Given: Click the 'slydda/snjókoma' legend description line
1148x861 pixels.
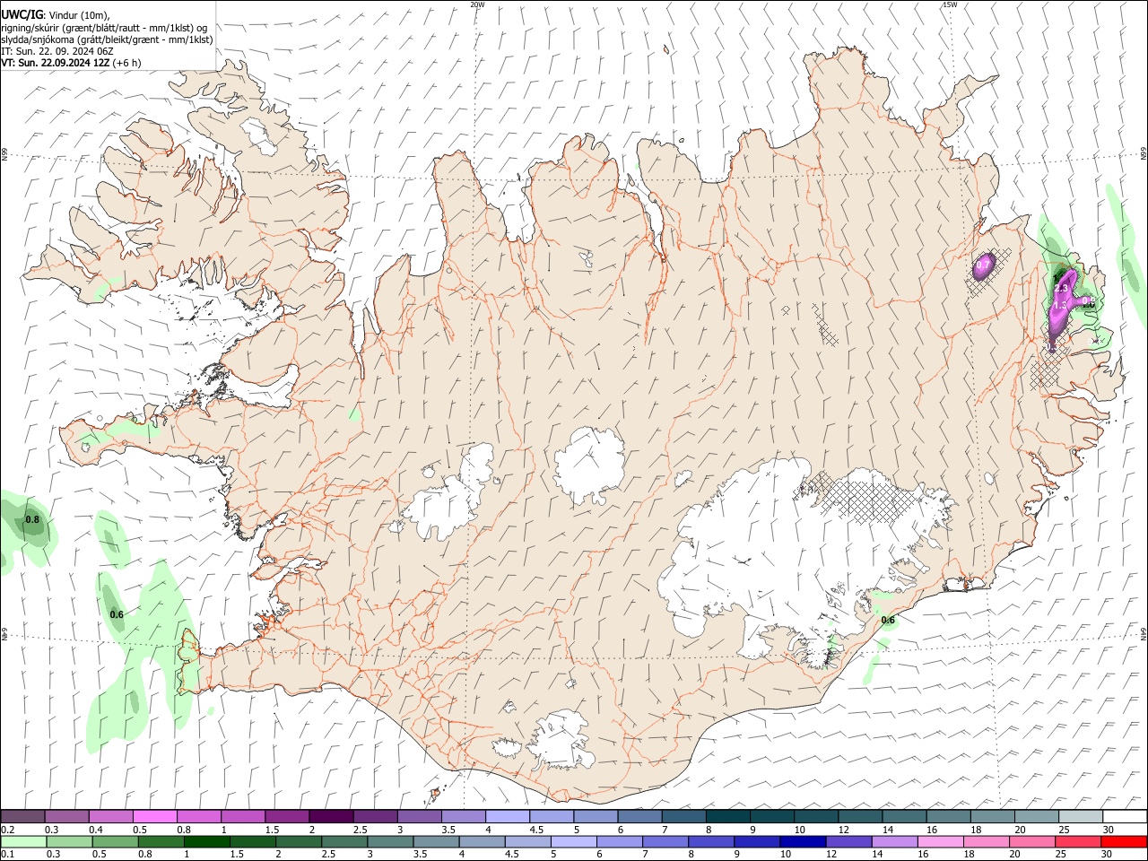Looking at the screenshot, I should tap(107, 39).
